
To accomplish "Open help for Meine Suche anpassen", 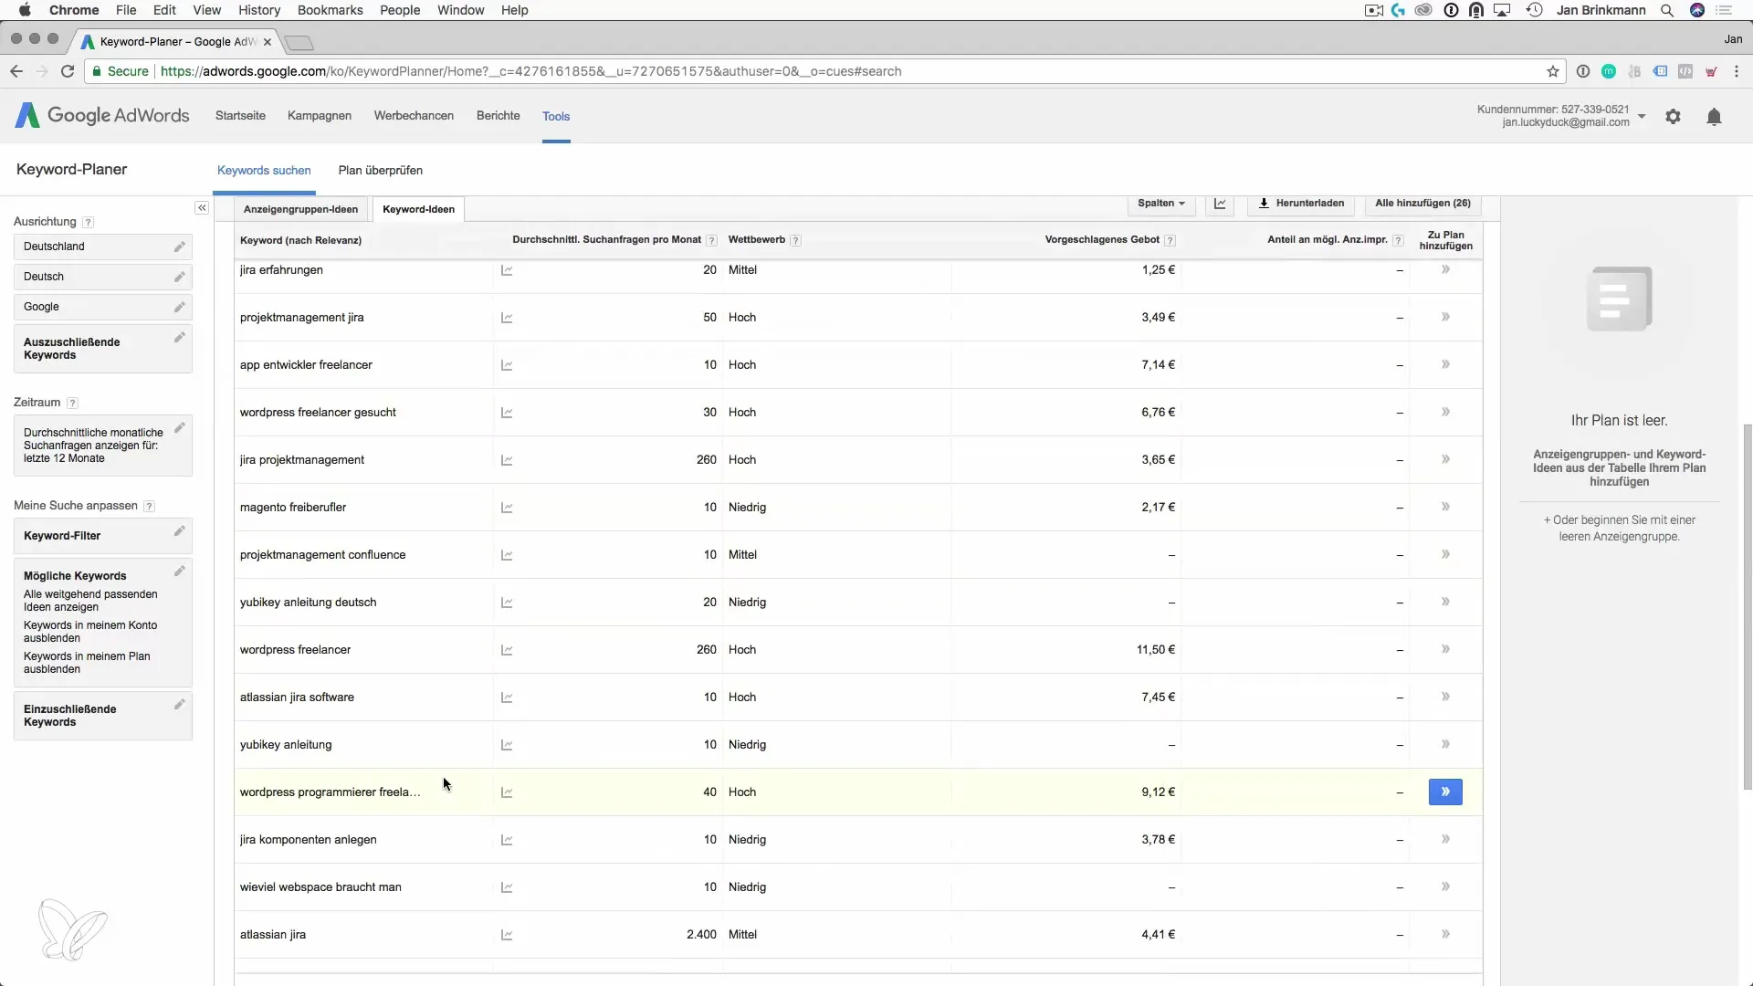I will click(150, 506).
